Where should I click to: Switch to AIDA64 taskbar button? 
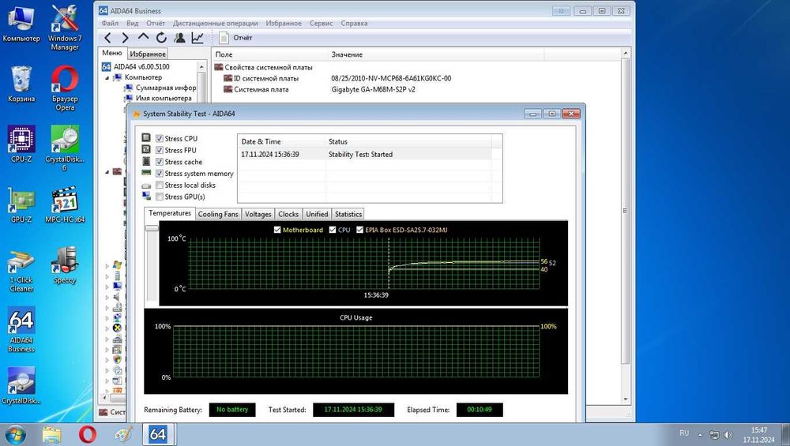158,434
